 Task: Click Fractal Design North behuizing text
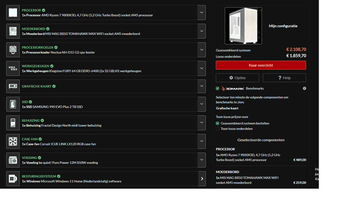click(71, 126)
